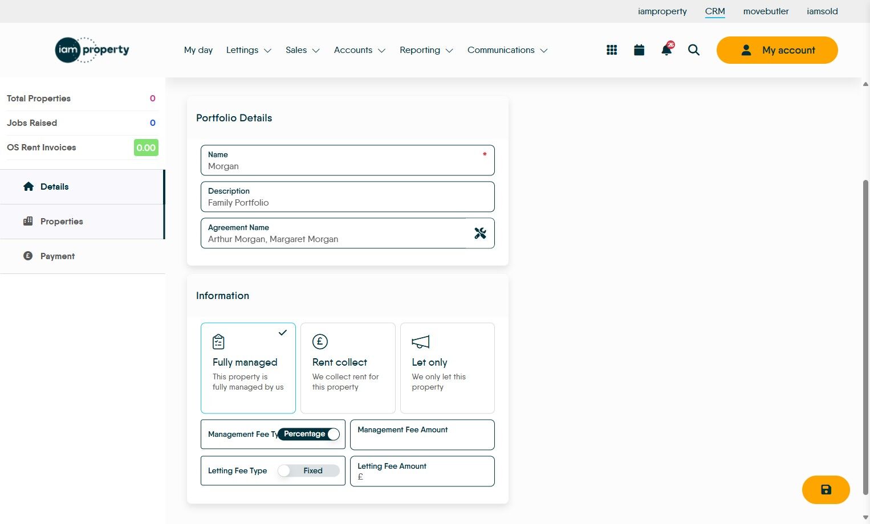Switch to the Properties sidebar tab

(82, 222)
